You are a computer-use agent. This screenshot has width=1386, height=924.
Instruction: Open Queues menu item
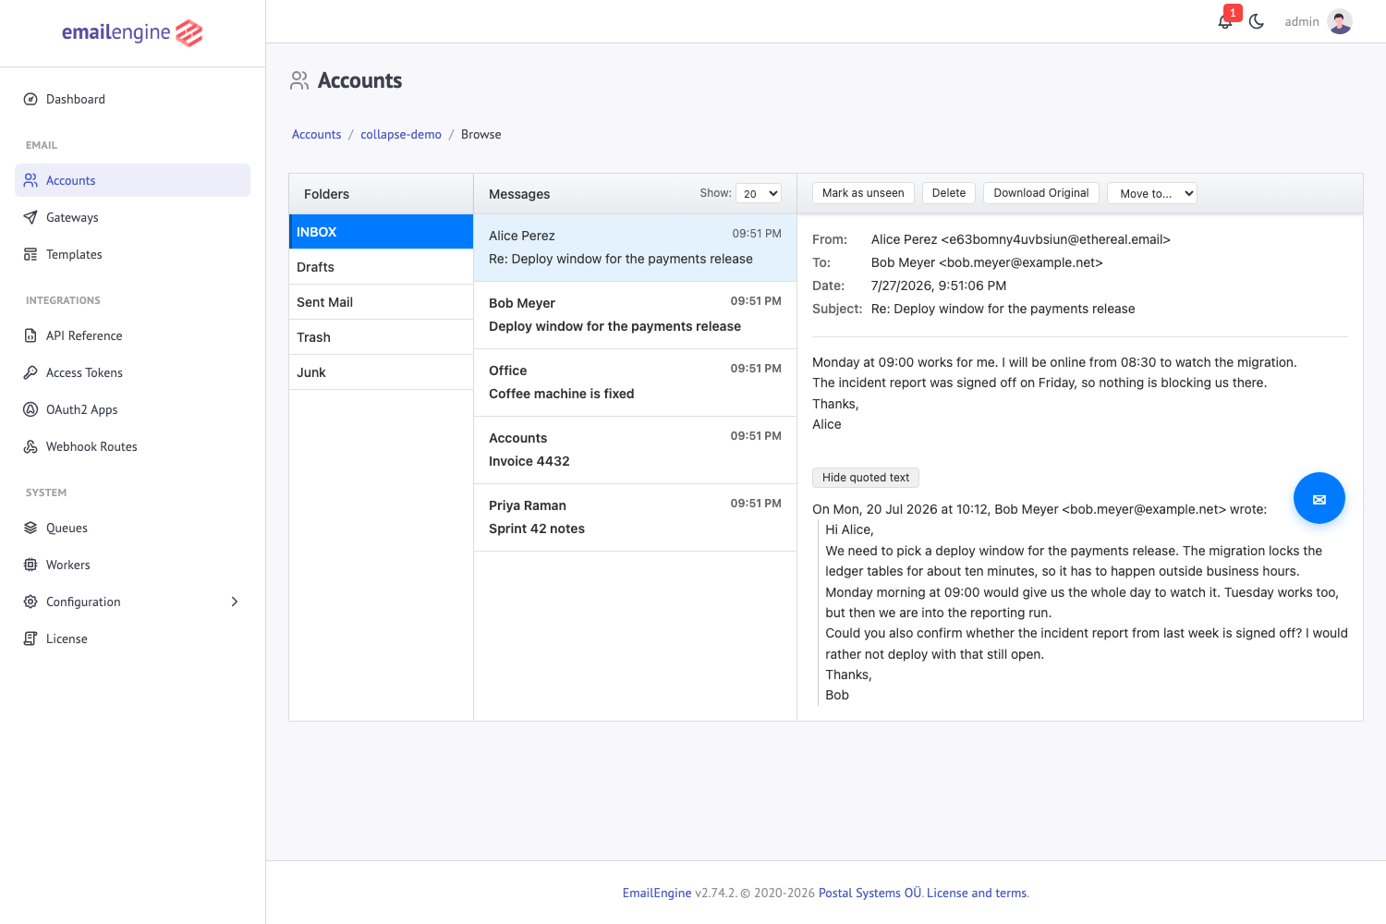[132, 528]
